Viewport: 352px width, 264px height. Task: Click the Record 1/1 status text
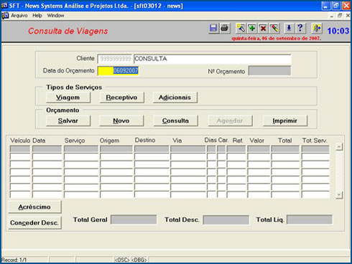tap(14, 260)
